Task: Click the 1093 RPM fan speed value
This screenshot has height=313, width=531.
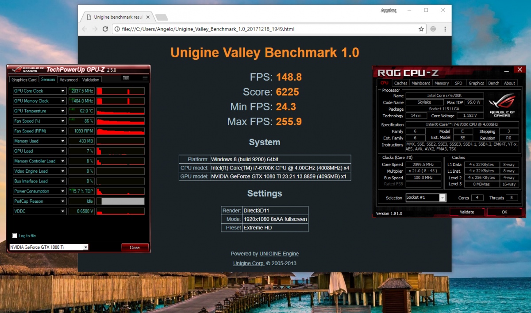Action: coord(81,131)
